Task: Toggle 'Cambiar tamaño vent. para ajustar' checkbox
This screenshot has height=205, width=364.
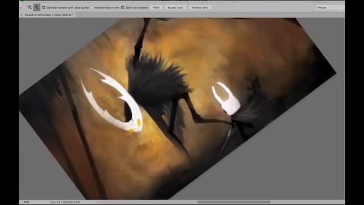Action: coord(44,7)
